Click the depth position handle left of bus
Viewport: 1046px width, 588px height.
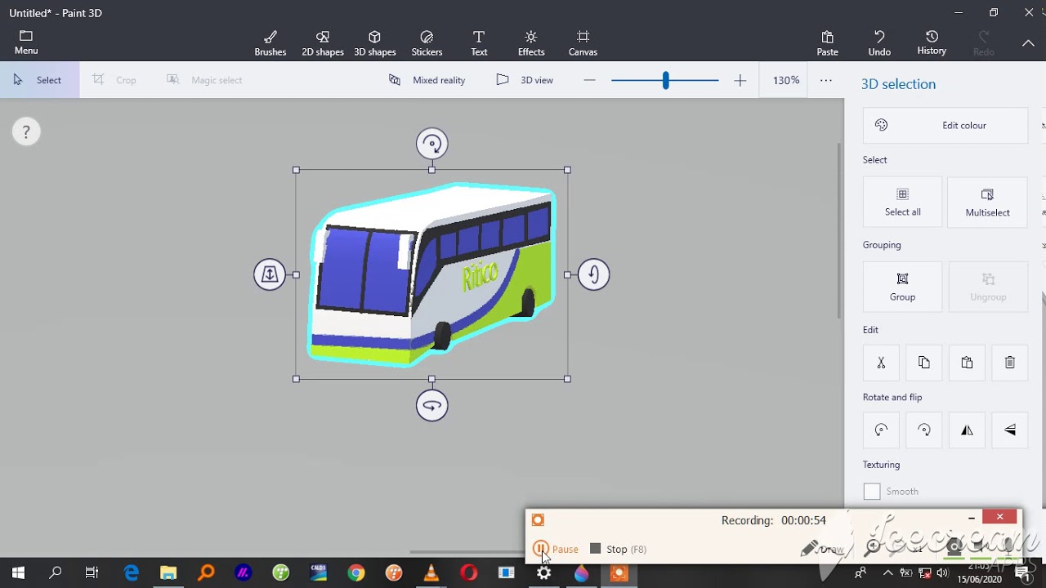(270, 274)
